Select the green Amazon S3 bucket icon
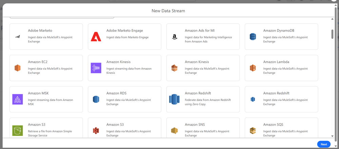This screenshot has width=339, height=149. [x=17, y=130]
